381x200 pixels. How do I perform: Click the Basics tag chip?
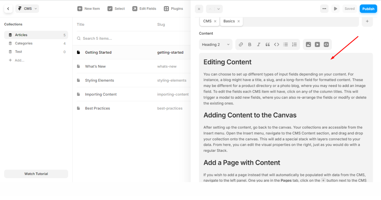pos(231,21)
